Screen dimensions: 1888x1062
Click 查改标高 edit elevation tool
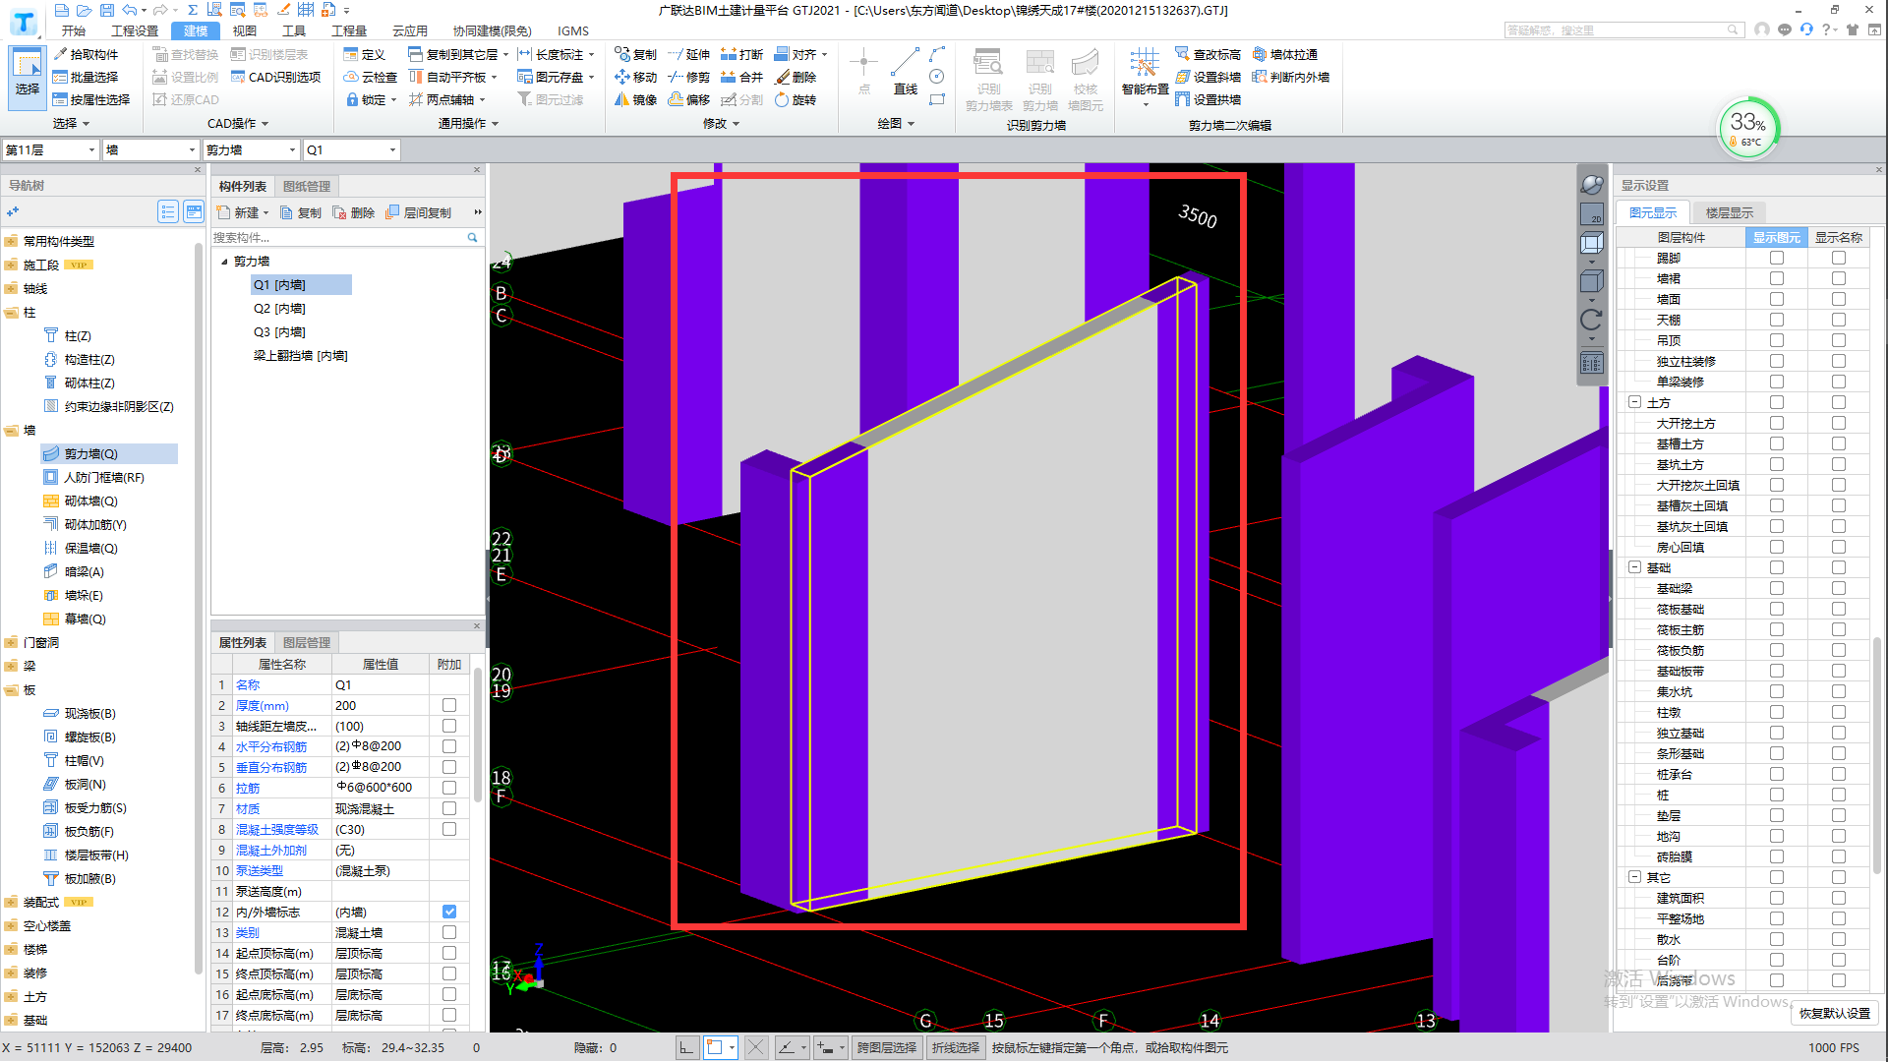point(1209,54)
